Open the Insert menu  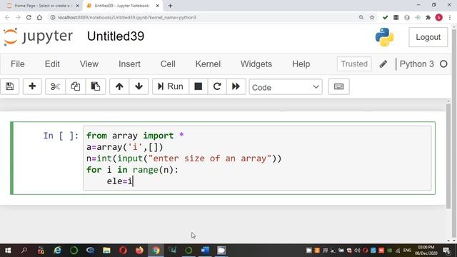129,64
